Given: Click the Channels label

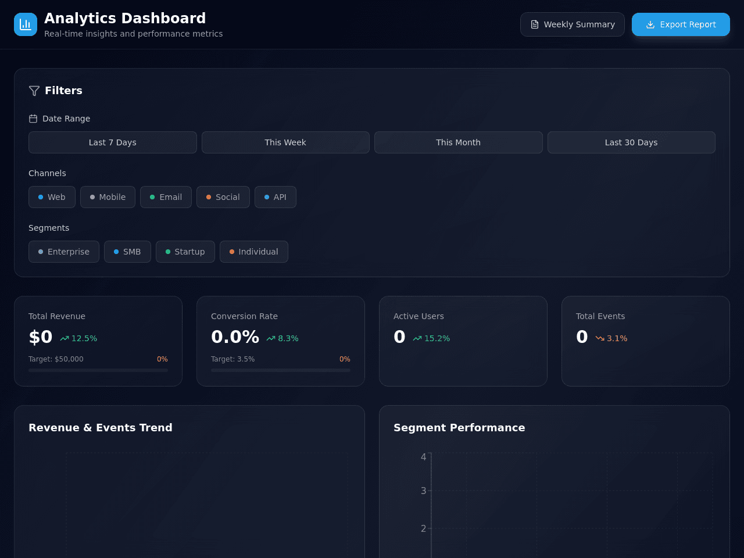Looking at the screenshot, I should click(x=47, y=173).
